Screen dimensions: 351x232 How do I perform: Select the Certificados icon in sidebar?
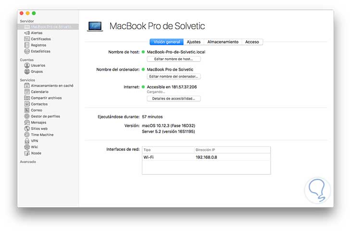[27, 39]
